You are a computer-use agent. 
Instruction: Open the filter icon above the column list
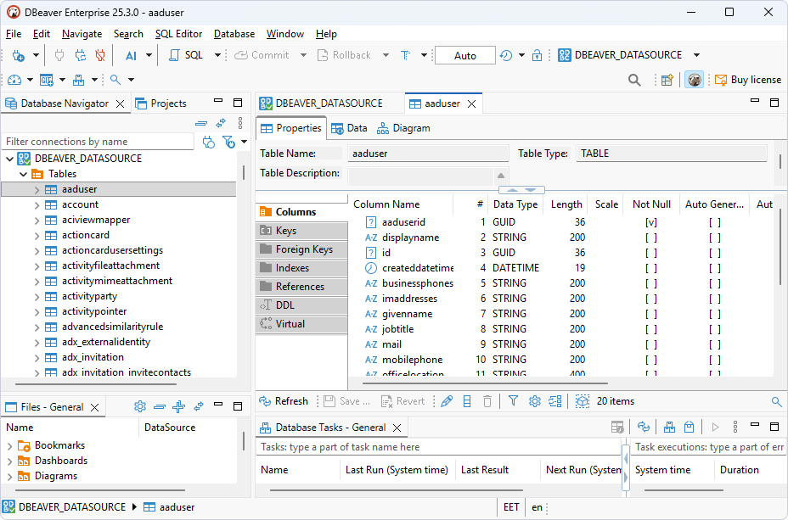[513, 400]
